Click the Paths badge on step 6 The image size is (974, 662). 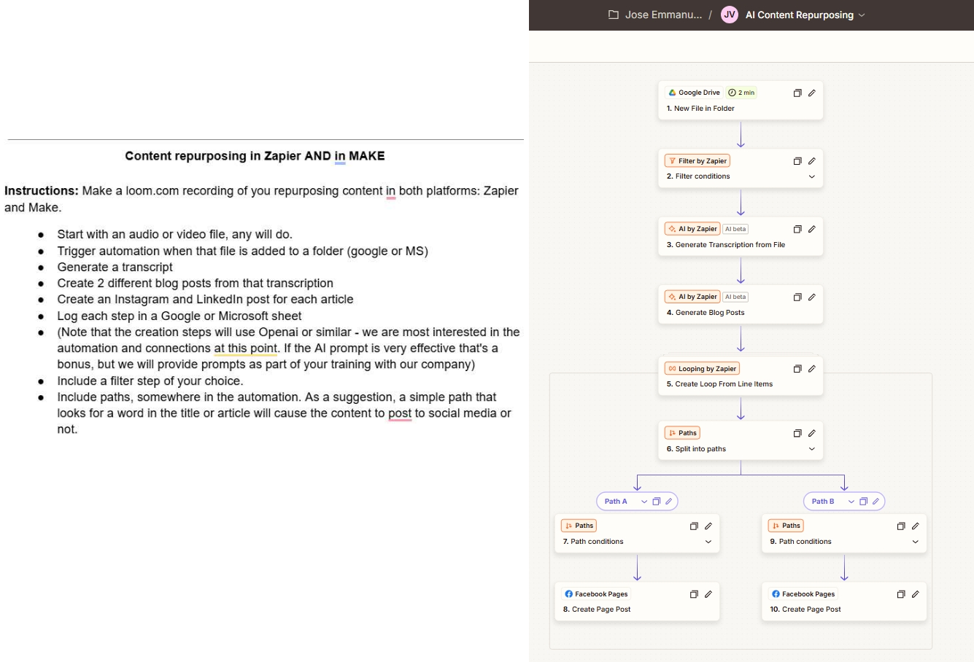coord(683,433)
